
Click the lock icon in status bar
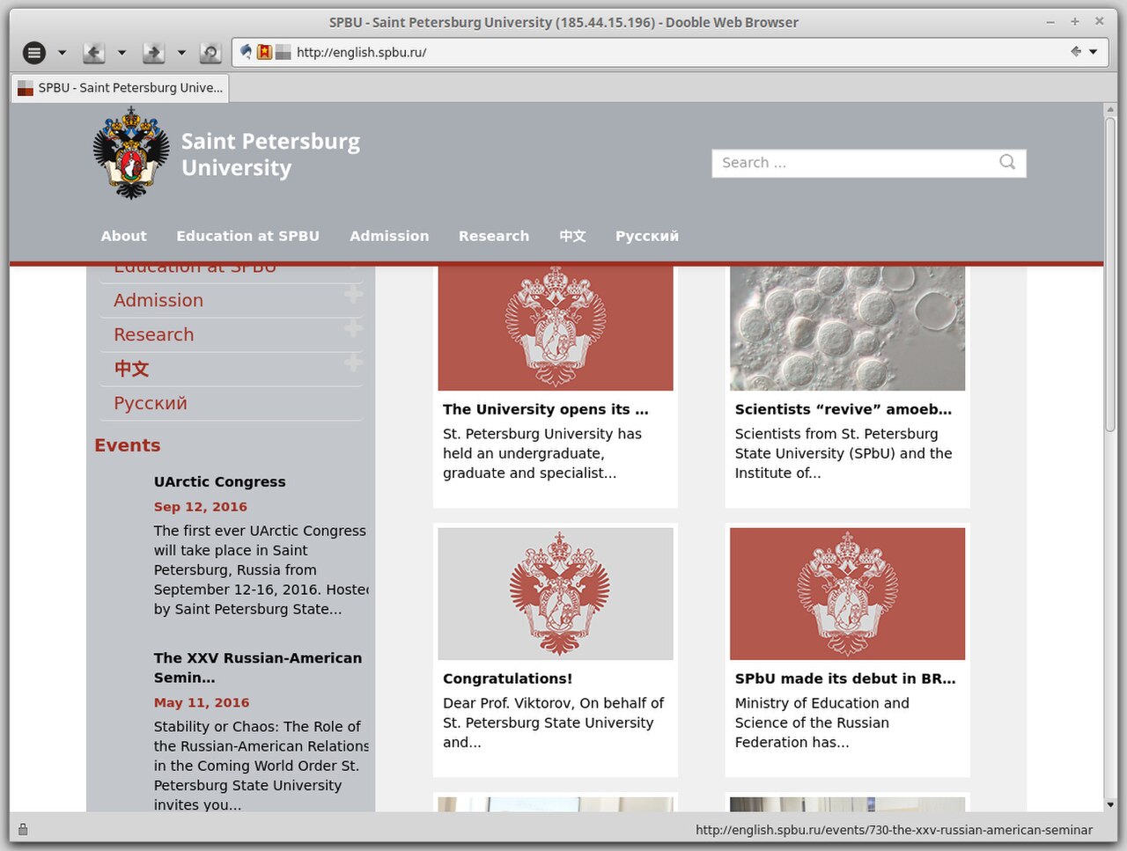point(23,829)
